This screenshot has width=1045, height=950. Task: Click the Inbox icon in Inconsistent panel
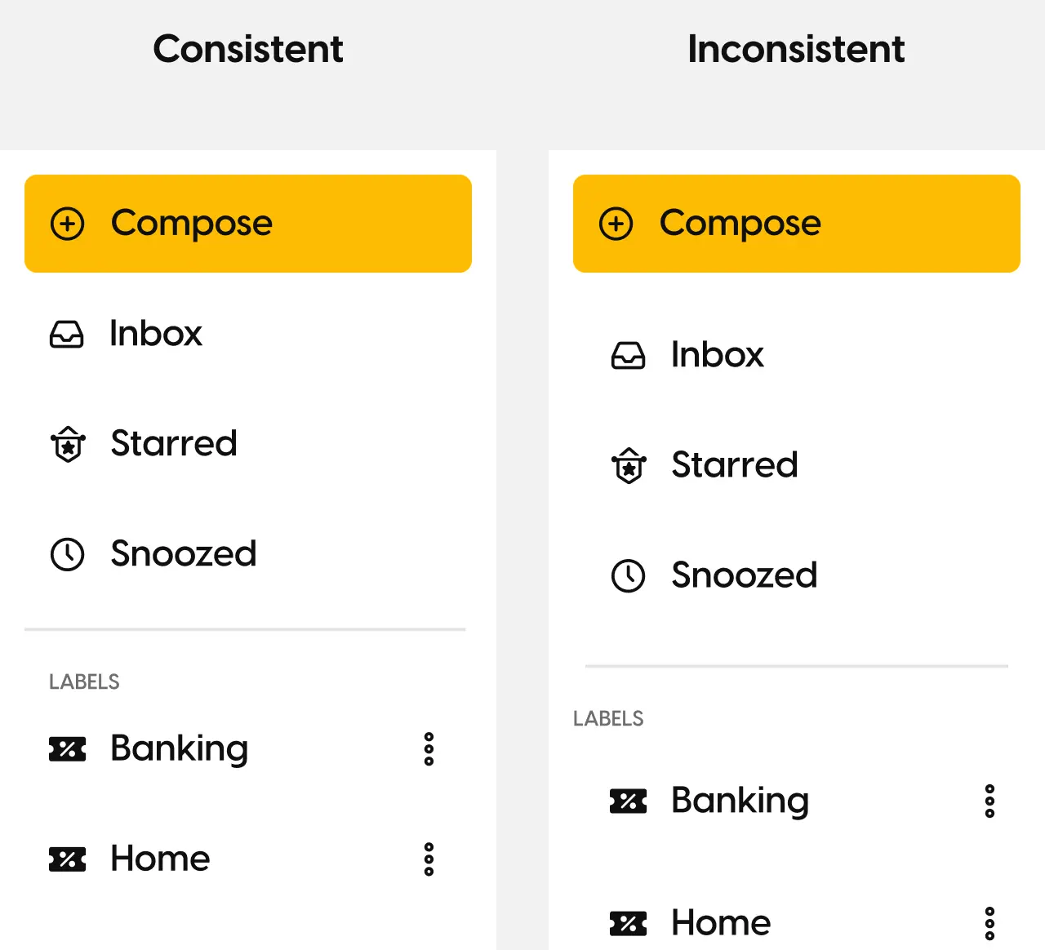[x=629, y=355]
